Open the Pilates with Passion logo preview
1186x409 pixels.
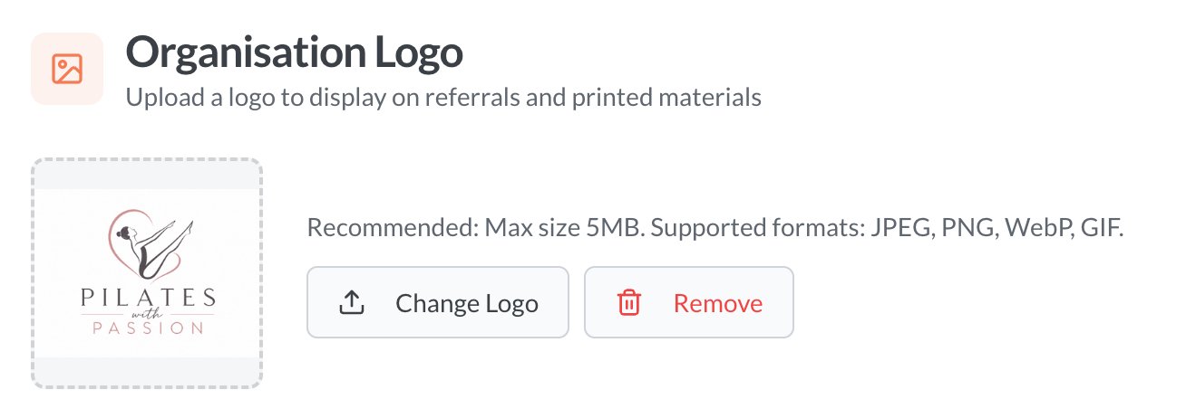point(147,273)
